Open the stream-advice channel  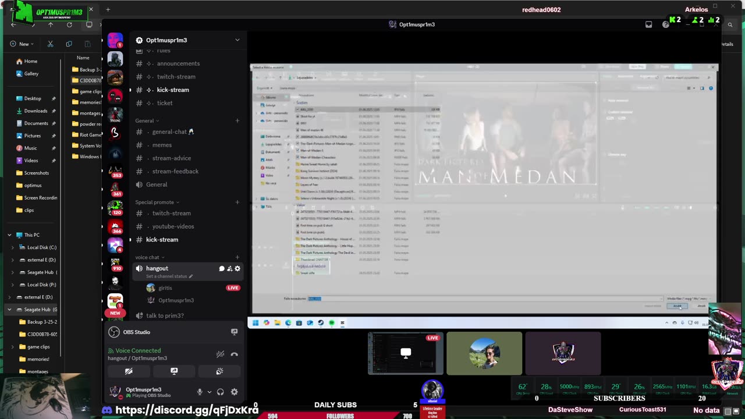pyautogui.click(x=173, y=158)
